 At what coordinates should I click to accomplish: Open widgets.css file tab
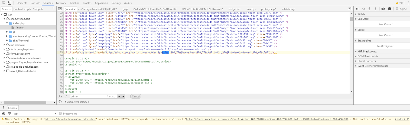[235, 9]
